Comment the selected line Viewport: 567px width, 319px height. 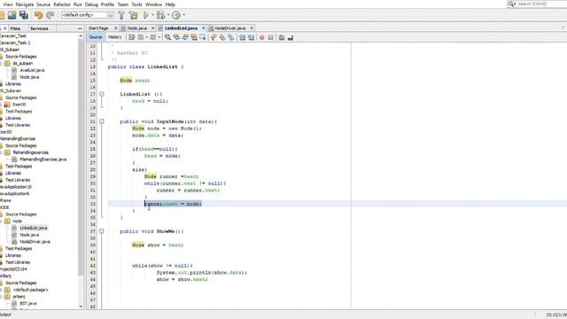pyautogui.click(x=282, y=37)
